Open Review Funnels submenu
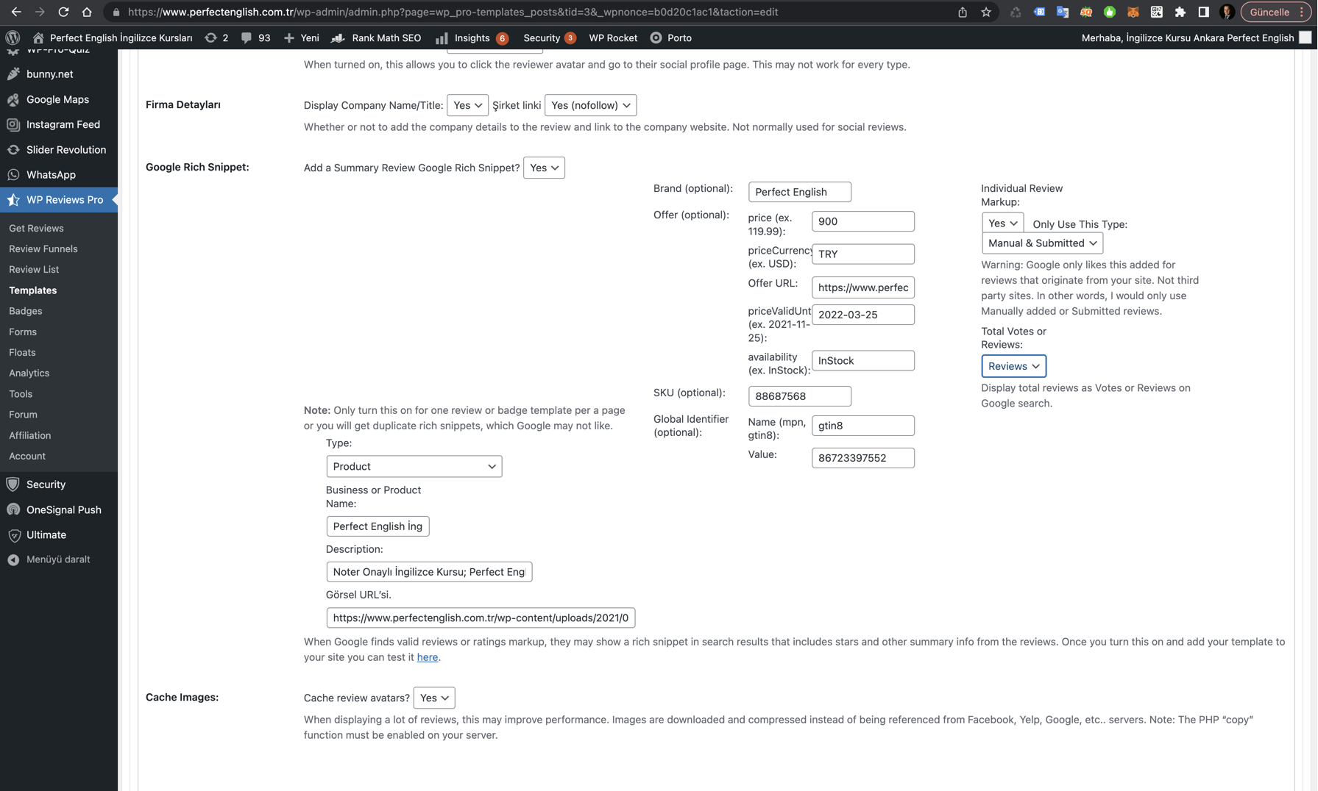This screenshot has height=791, width=1318. 43,248
